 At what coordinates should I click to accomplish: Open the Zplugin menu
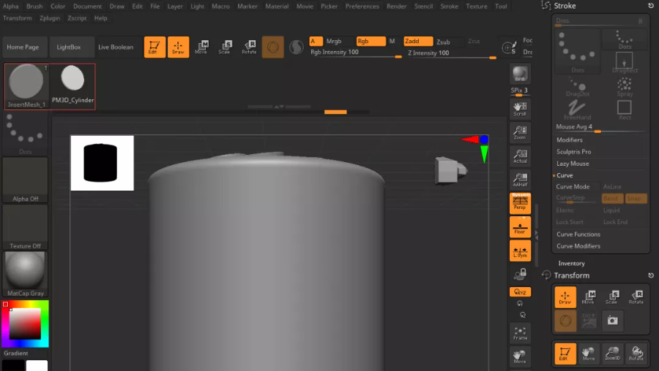coord(50,18)
